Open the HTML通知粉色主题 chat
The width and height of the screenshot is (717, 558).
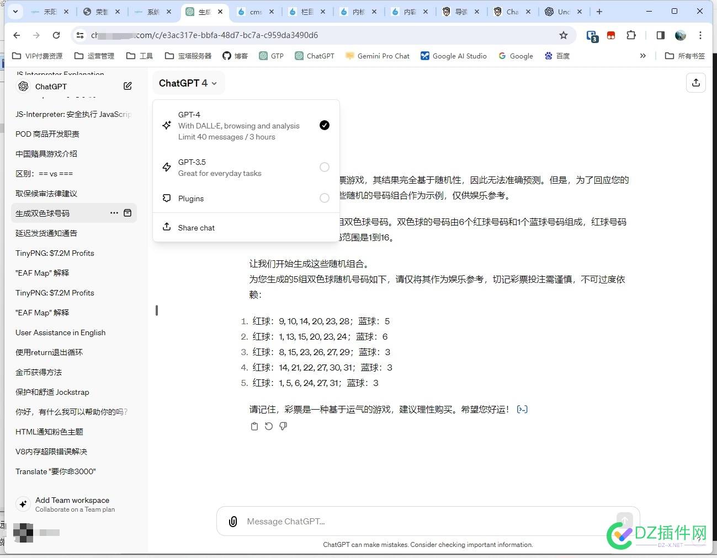click(74, 432)
